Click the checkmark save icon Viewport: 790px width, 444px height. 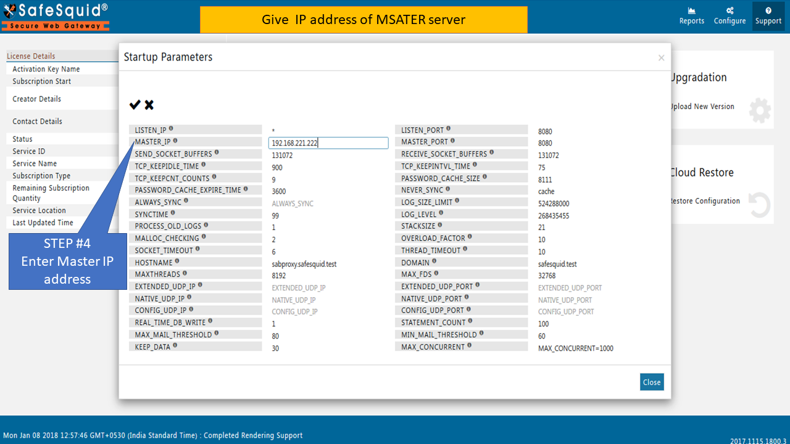point(135,105)
